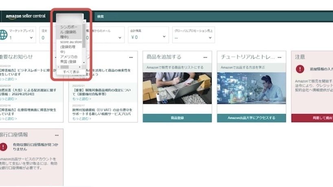Click the product packing photo thumbnail
This screenshot has width=333, height=187.
pos(177,88)
